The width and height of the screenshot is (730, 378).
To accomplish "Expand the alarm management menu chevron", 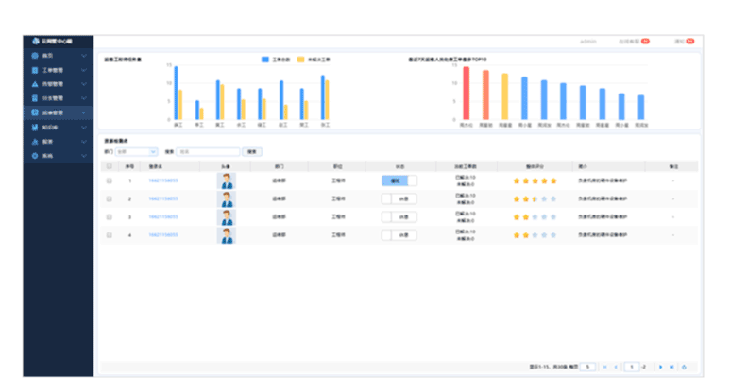I will tap(84, 84).
